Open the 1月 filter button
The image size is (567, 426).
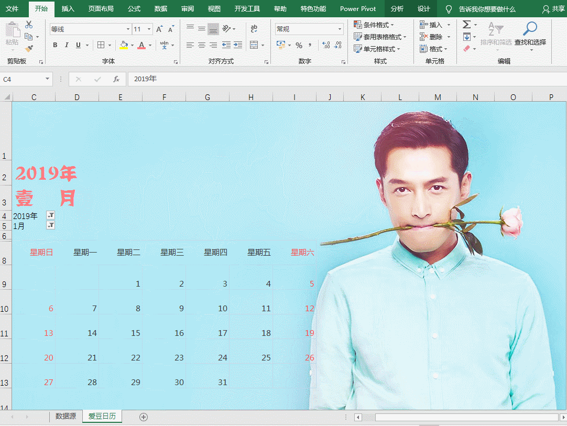[x=51, y=226]
